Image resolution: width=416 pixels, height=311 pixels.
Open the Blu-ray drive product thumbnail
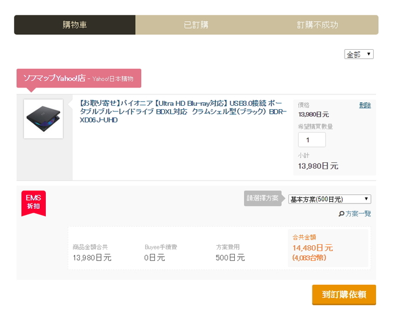43,119
